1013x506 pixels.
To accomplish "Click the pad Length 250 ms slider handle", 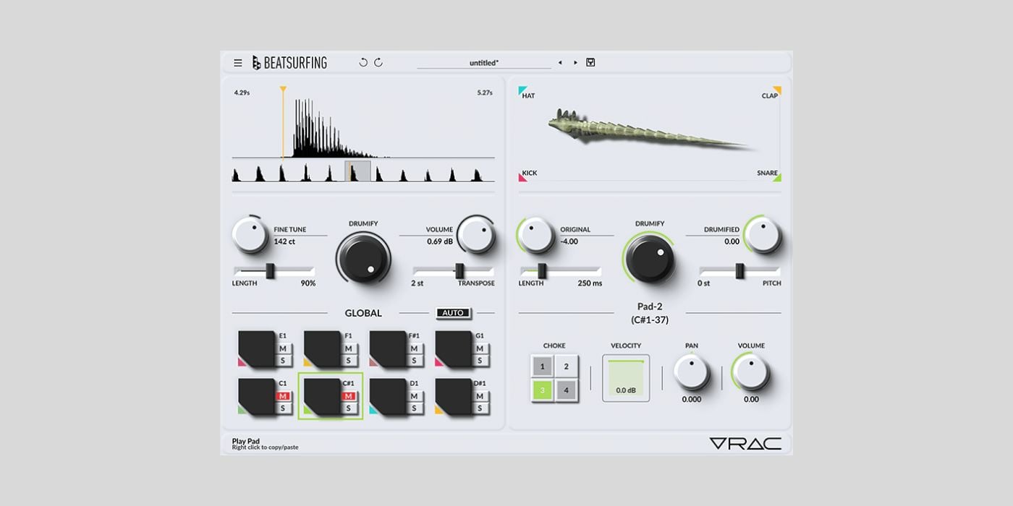I will tap(542, 271).
